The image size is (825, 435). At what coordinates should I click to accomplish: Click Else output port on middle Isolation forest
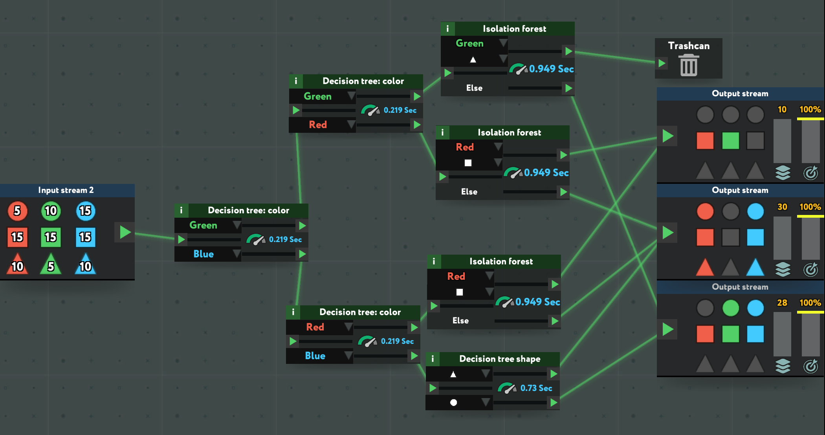(563, 192)
